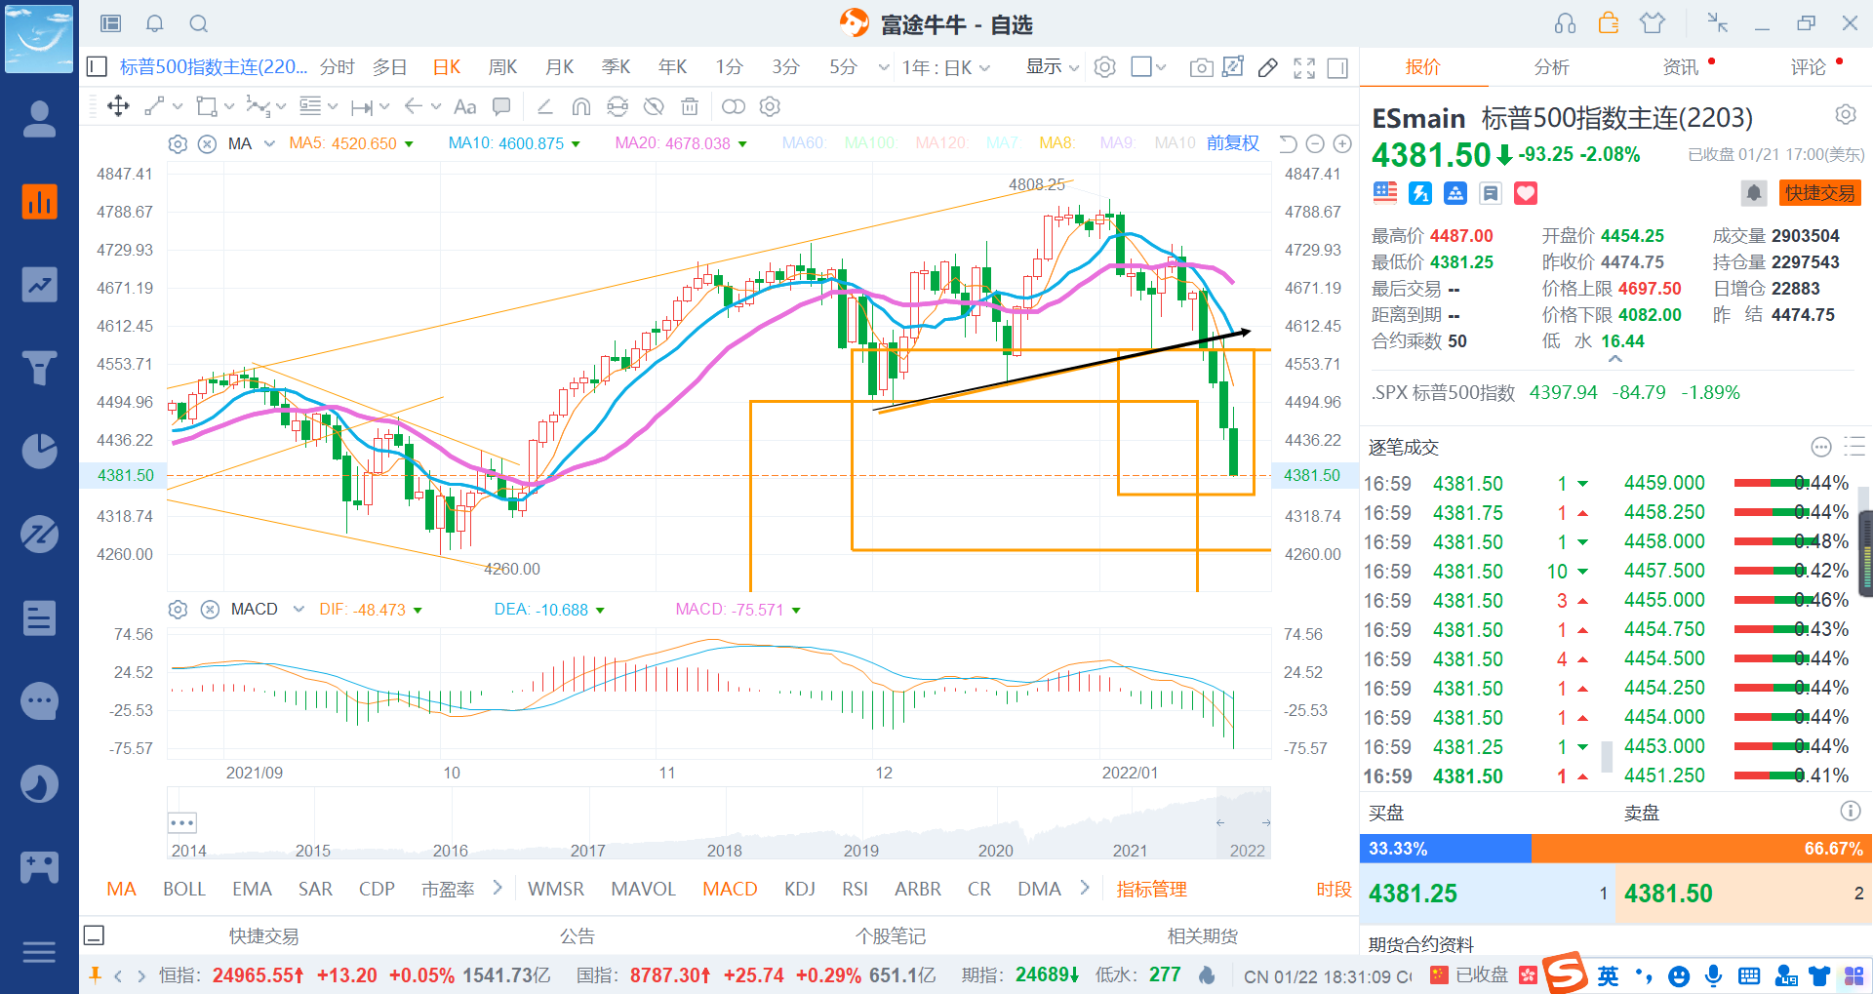Open search with the magnifier icon
The width and height of the screenshot is (1873, 994).
(x=198, y=23)
